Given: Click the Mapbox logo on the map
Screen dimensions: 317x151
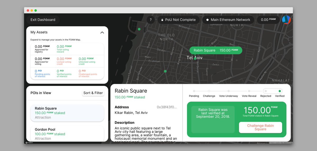Looking at the screenshot, I should pos(30,143).
